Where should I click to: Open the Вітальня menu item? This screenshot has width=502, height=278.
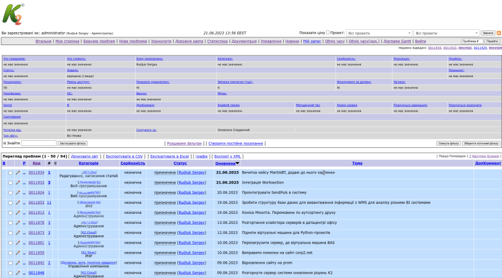tap(43, 41)
